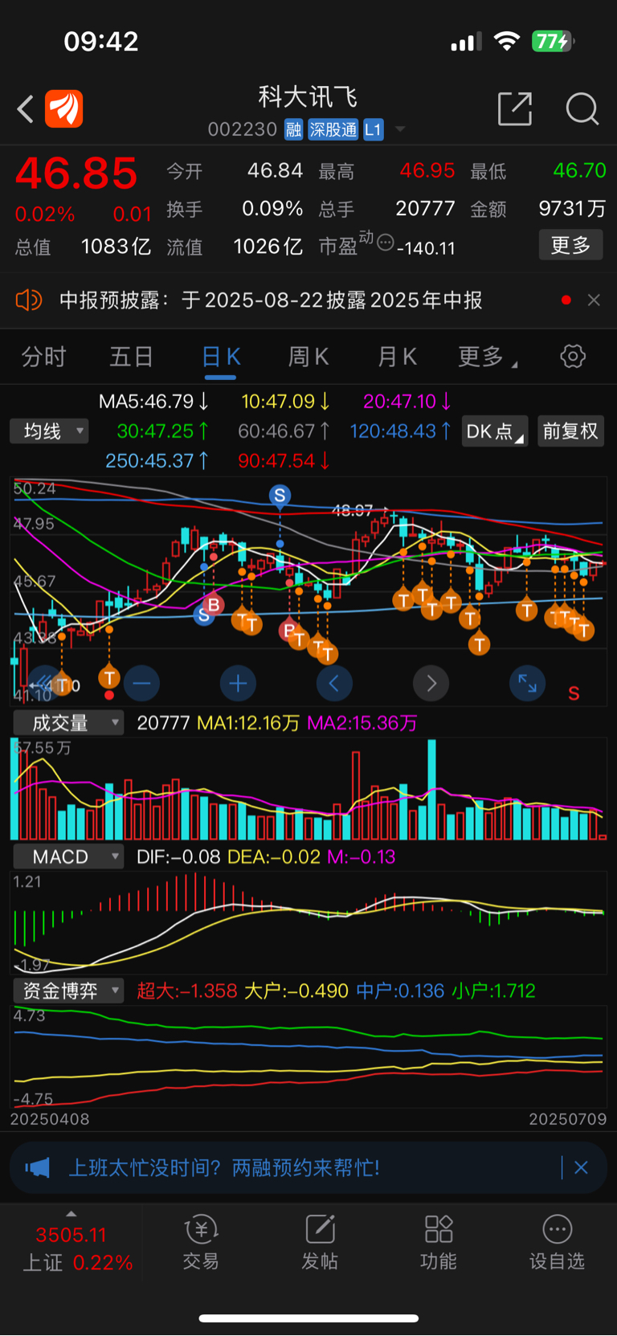
Task: Close the promo banner X
Action: point(581,1167)
